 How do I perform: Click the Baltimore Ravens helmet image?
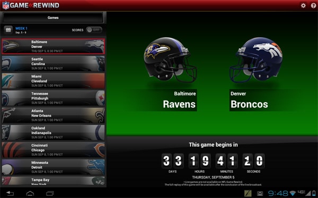click(170, 60)
